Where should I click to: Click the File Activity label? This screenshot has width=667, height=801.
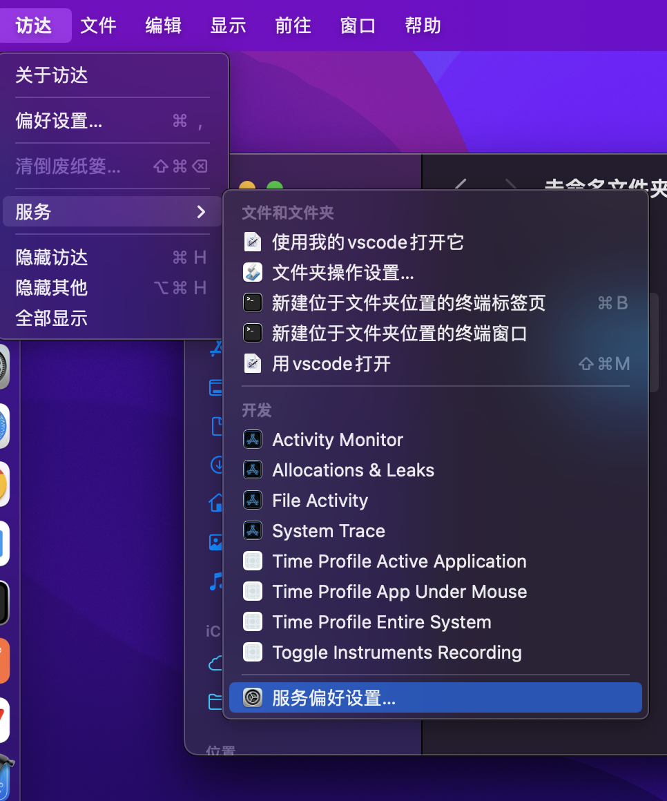pyautogui.click(x=320, y=501)
